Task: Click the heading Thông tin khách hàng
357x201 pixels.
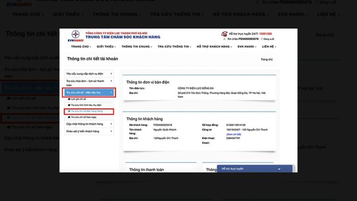Action: pyautogui.click(x=144, y=119)
